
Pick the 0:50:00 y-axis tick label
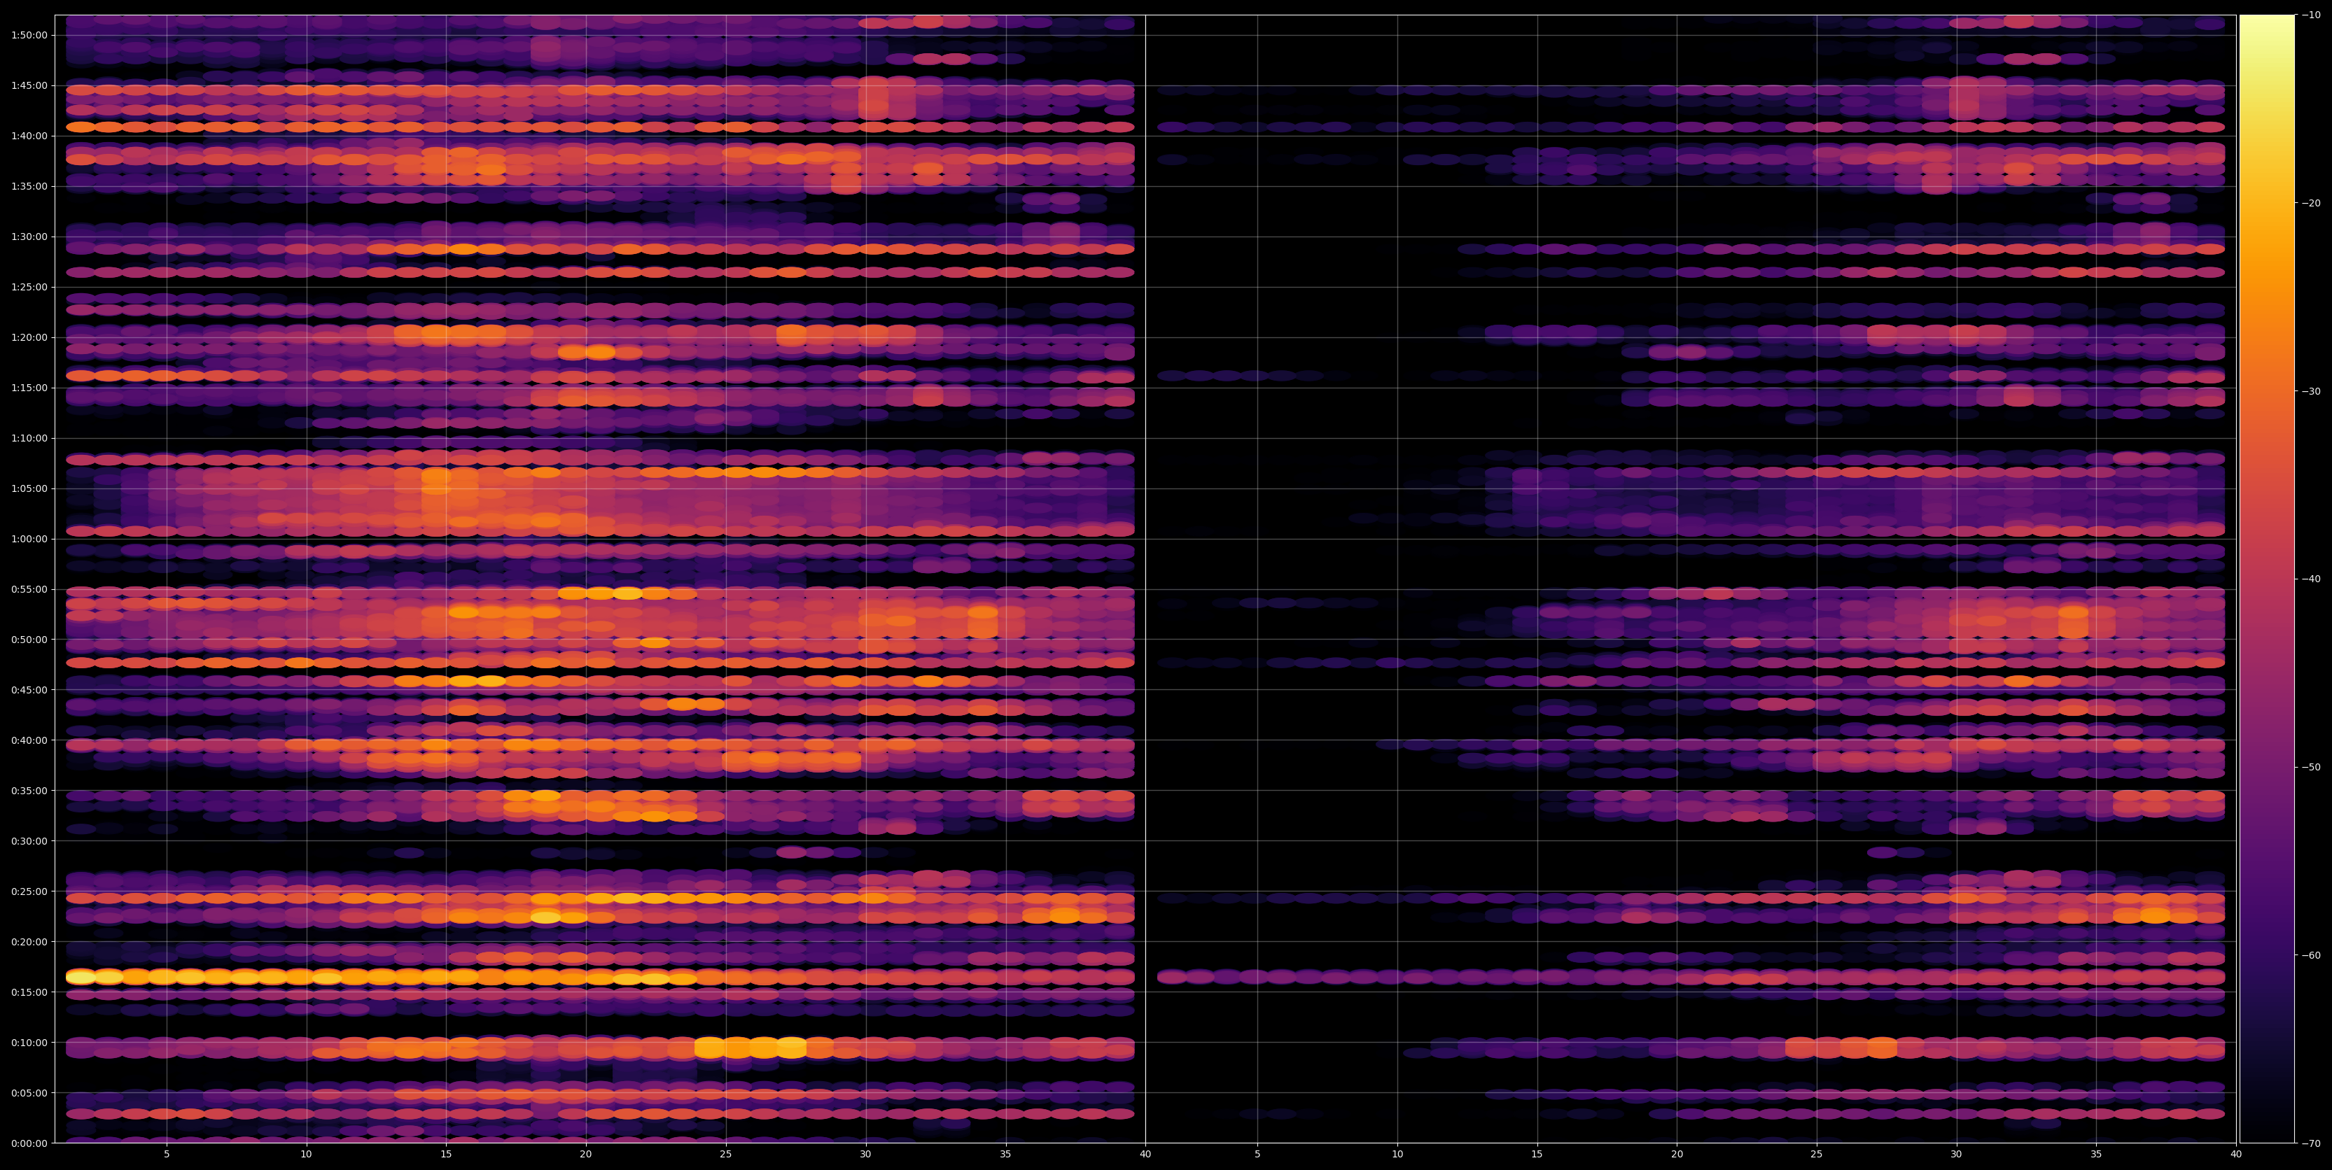pyautogui.click(x=29, y=640)
